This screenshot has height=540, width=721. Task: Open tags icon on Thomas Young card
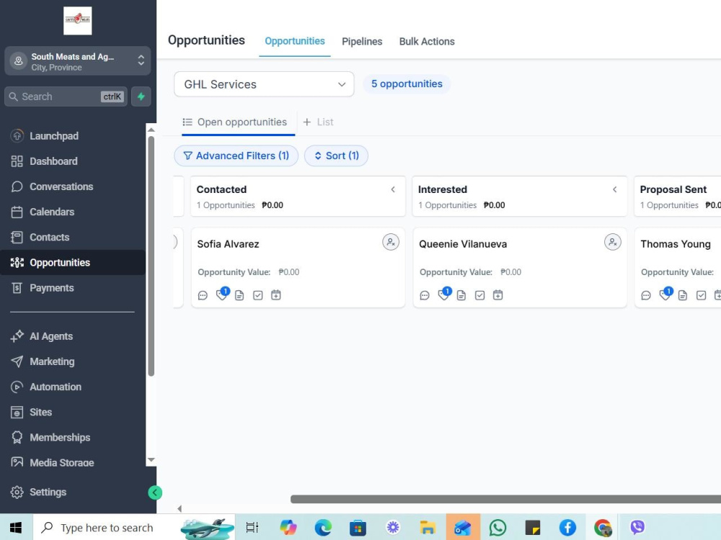[665, 294]
